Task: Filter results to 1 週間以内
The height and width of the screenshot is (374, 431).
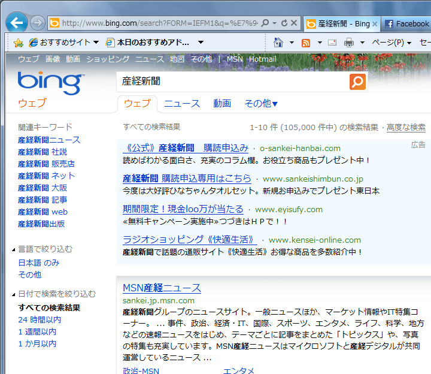Action: (37, 332)
